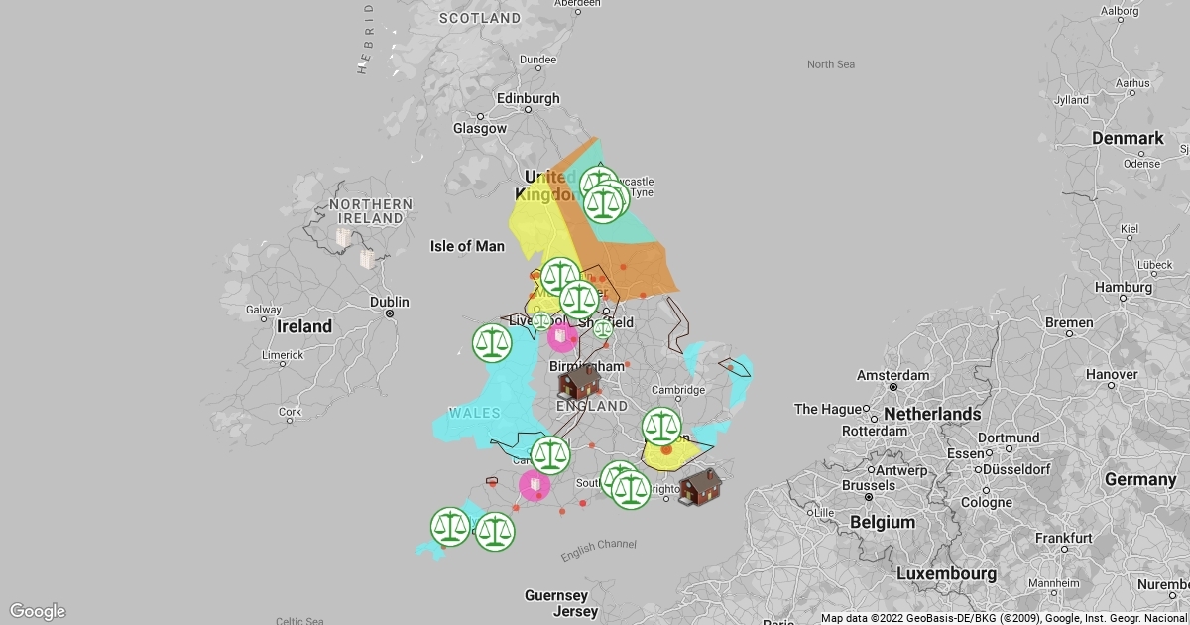1190x625 pixels.
Task: Open the pink marker on the southwest coast
Action: point(535,485)
